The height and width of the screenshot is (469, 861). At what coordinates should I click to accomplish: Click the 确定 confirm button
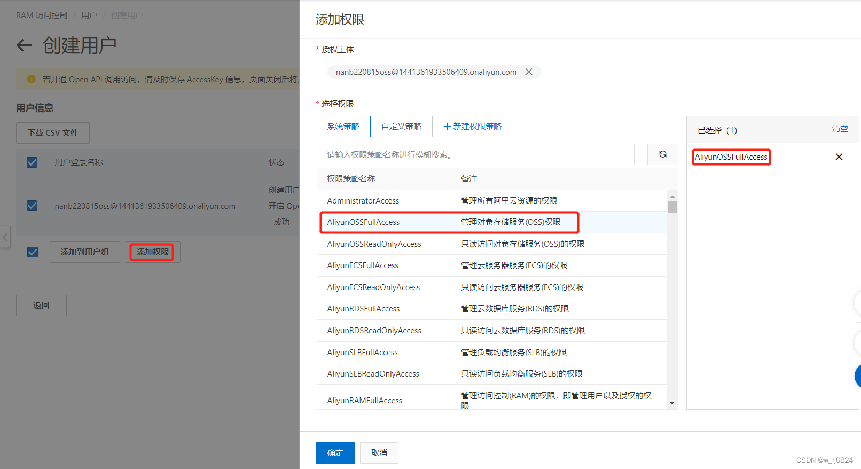[x=335, y=453]
